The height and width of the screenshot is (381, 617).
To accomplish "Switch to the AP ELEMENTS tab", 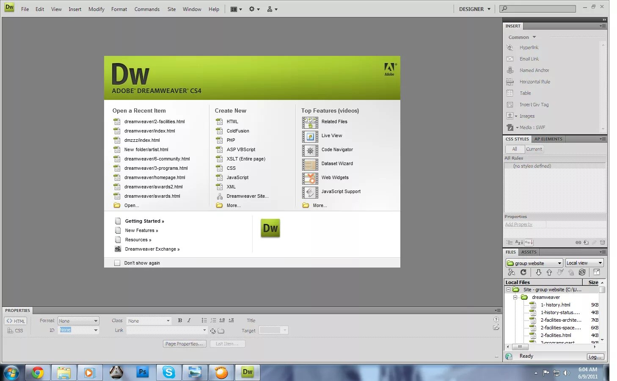I will 548,139.
